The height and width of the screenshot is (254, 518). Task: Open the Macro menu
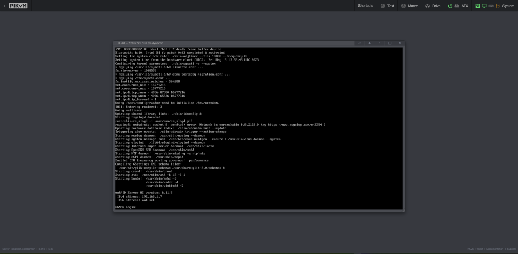click(x=409, y=6)
